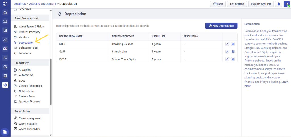Open the New dropdown button in header
The height and width of the screenshot is (137, 291).
click(x=218, y=4)
